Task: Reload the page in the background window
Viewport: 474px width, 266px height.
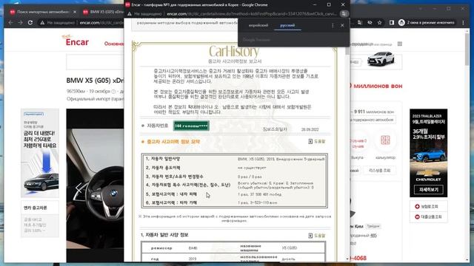Action: [x=30, y=23]
